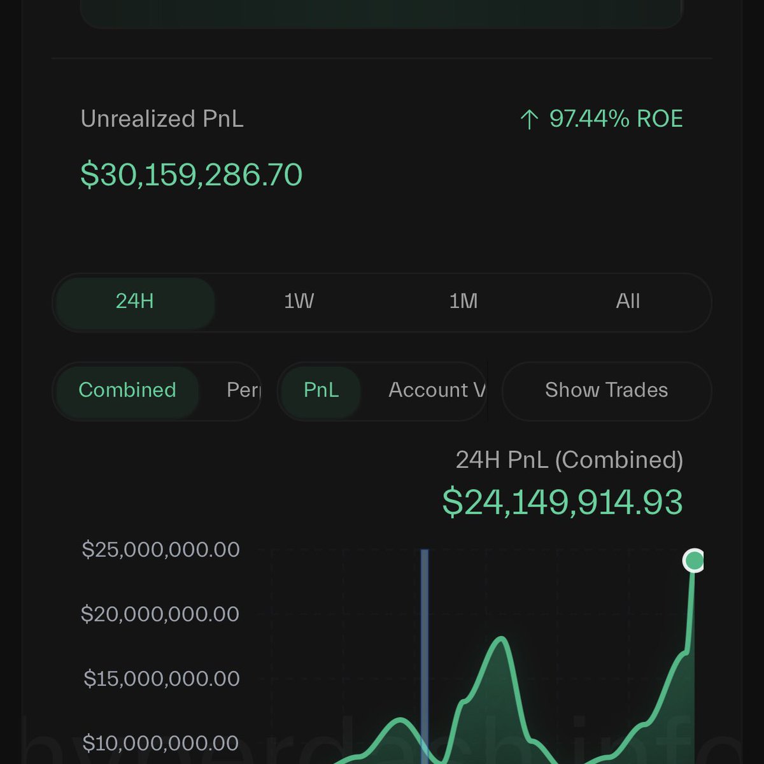Click the Show Trades button
764x764 pixels.
605,390
